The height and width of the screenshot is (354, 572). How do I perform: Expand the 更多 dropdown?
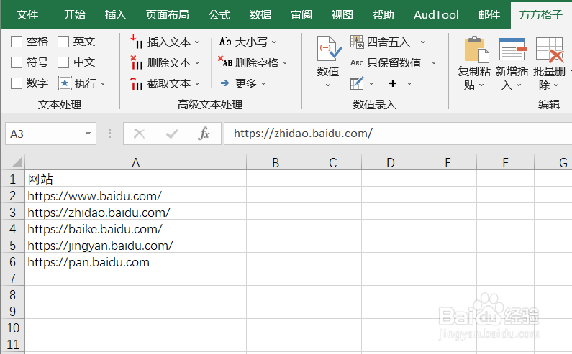[x=263, y=84]
